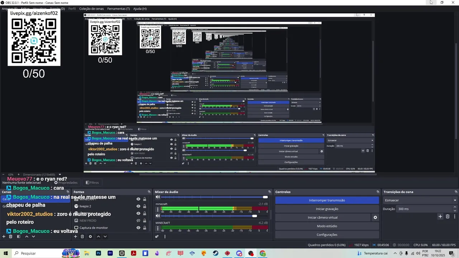Open advanced audio properties gears icon
The image size is (459, 258).
point(157,236)
